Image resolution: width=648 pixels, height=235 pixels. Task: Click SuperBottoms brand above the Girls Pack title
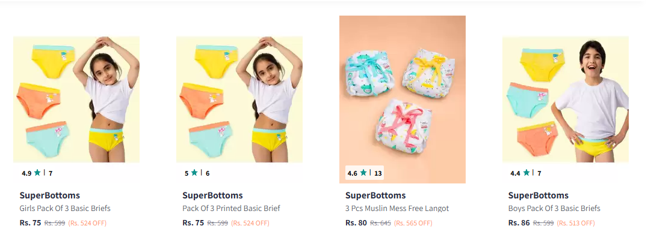click(x=49, y=195)
